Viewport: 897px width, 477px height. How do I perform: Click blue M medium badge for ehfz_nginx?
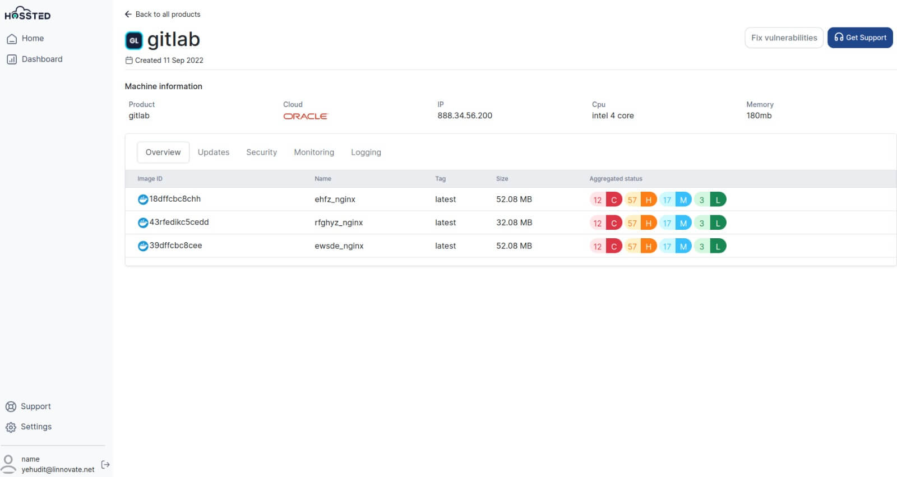coord(683,200)
